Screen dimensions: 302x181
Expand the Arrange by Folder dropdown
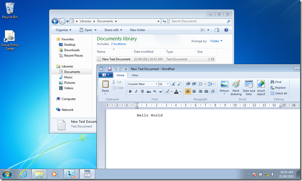(216, 41)
